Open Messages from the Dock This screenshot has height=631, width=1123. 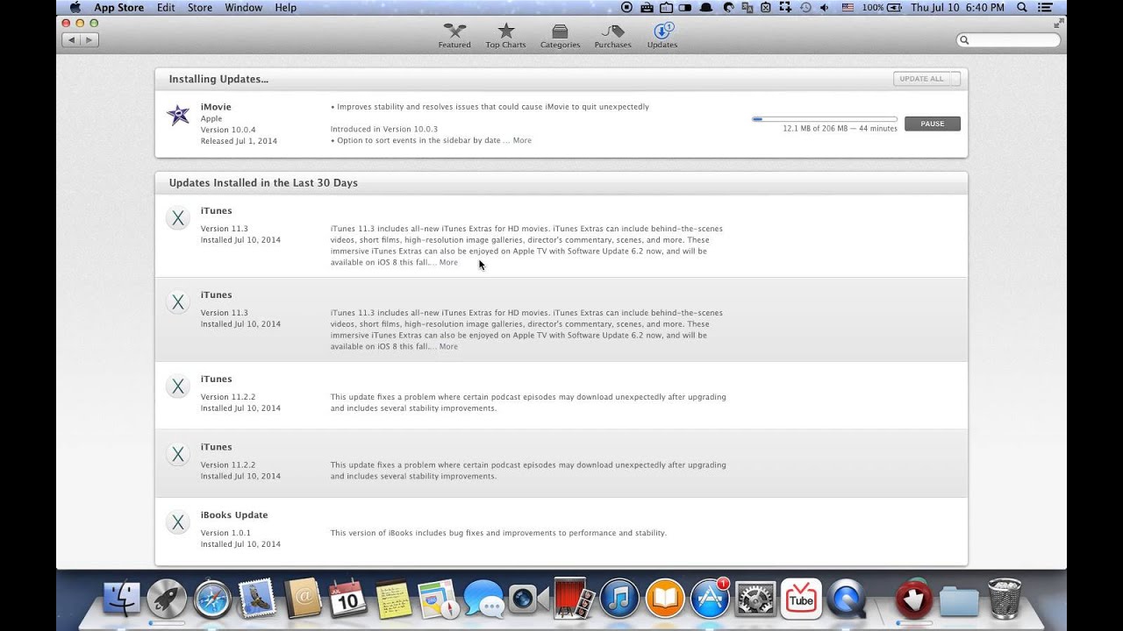tap(484, 599)
